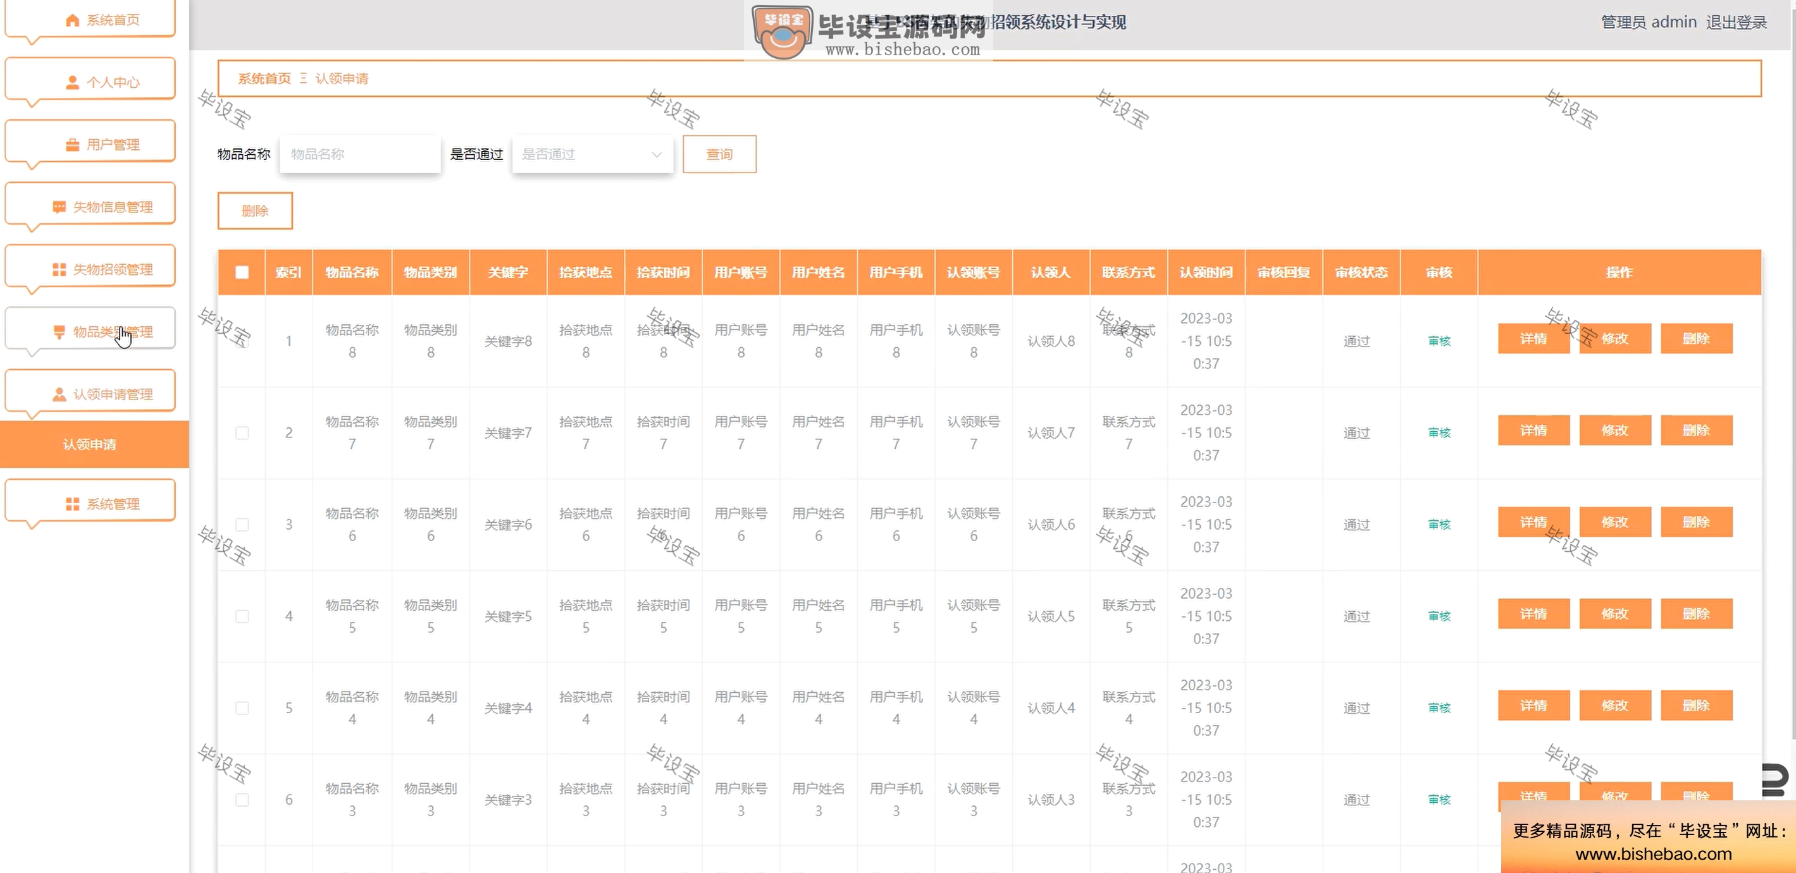Click 修改 for row 4
The width and height of the screenshot is (1796, 873).
click(x=1616, y=614)
